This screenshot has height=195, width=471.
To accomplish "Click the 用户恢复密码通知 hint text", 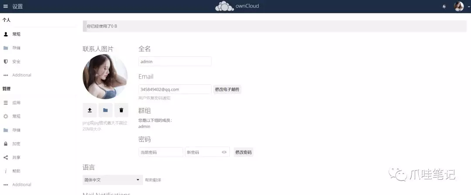I will click(x=154, y=98).
